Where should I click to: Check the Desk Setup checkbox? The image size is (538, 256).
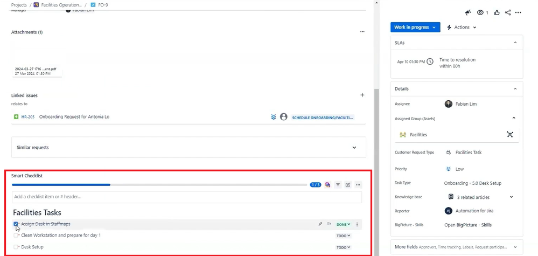coord(16,247)
